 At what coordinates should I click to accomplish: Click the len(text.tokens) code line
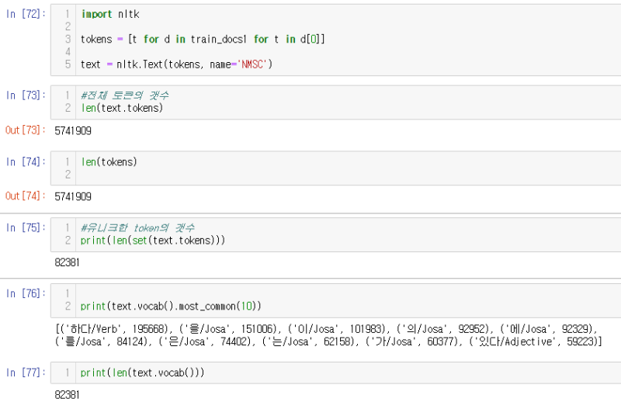click(122, 108)
